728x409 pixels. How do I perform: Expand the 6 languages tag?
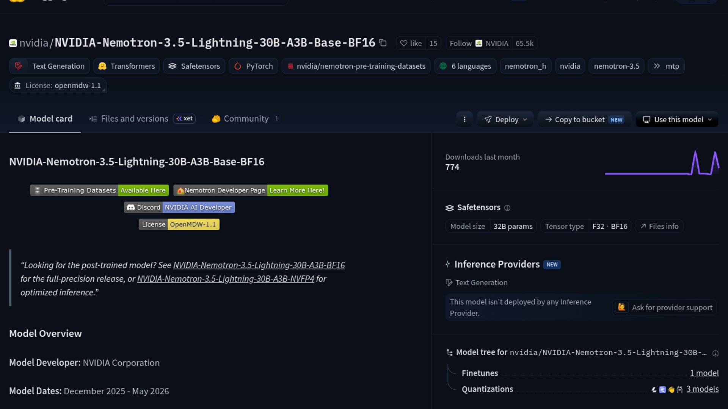(465, 66)
